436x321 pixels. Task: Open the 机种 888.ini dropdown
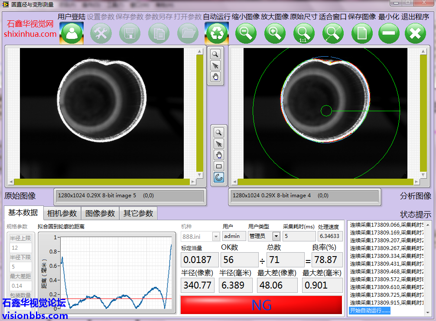[216, 236]
